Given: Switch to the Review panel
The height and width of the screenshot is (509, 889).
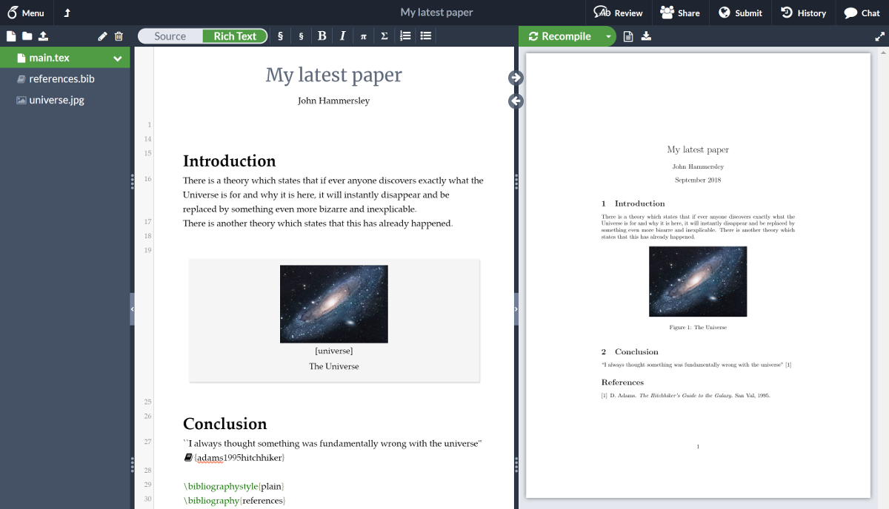Looking at the screenshot, I should coord(618,12).
